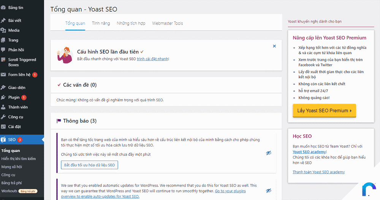The height and width of the screenshot is (200, 380).
Task: Click the Giao diện brush icon
Action: [x=3, y=87]
